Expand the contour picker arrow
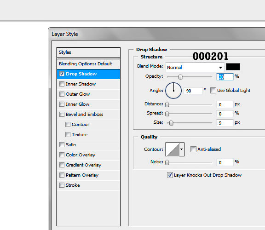 (182, 149)
